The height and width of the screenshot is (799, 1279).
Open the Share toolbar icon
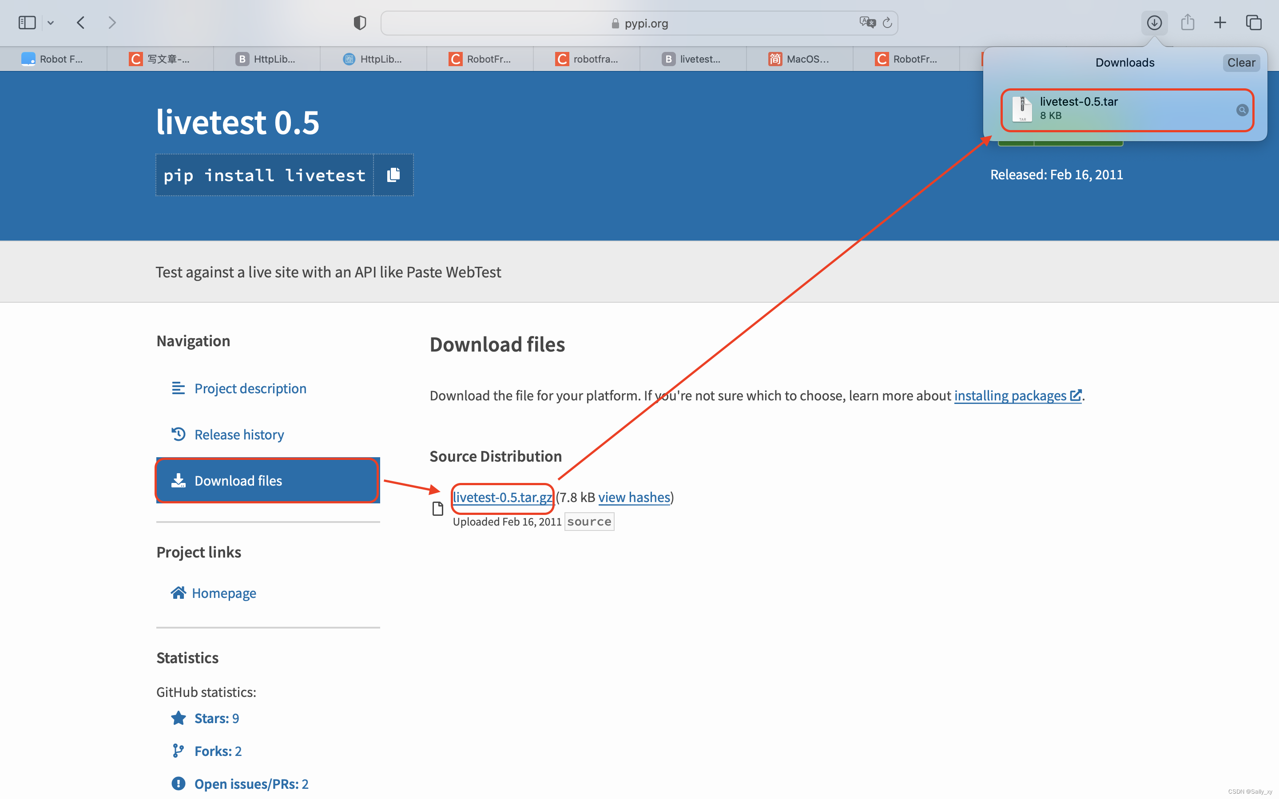coord(1188,22)
